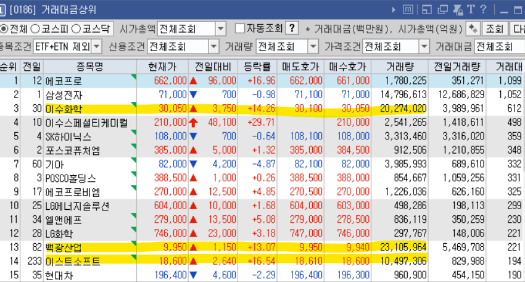Select the 삼성전자 stock name
The width and height of the screenshot is (525, 282).
(x=64, y=95)
